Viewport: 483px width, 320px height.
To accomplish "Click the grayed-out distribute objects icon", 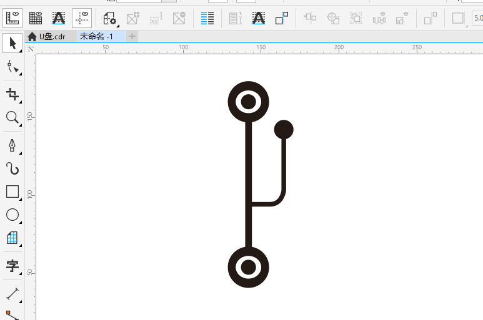I will coord(379,19).
